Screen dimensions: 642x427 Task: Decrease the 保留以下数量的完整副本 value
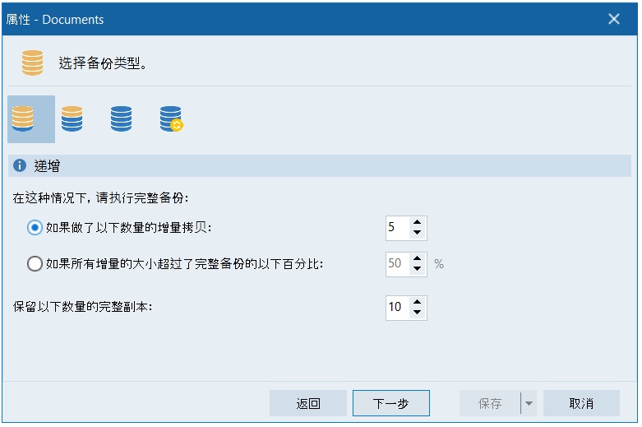pyautogui.click(x=418, y=313)
